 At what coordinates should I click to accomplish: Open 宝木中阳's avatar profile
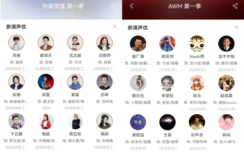click(226, 44)
